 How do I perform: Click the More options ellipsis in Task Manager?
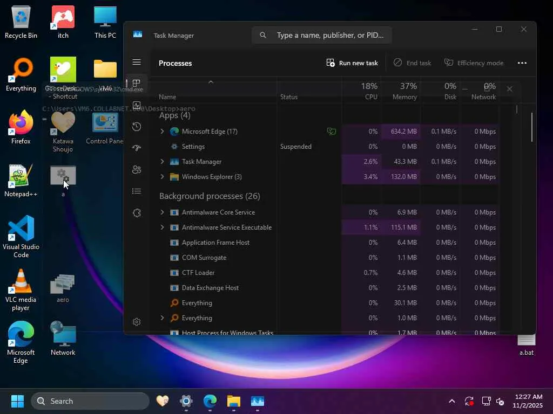pos(522,63)
